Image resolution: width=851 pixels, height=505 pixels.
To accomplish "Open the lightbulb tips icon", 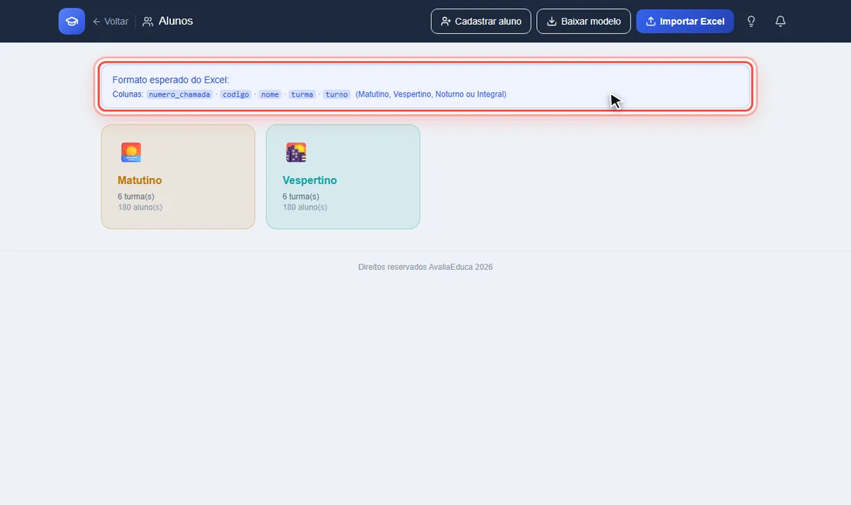I will point(751,21).
